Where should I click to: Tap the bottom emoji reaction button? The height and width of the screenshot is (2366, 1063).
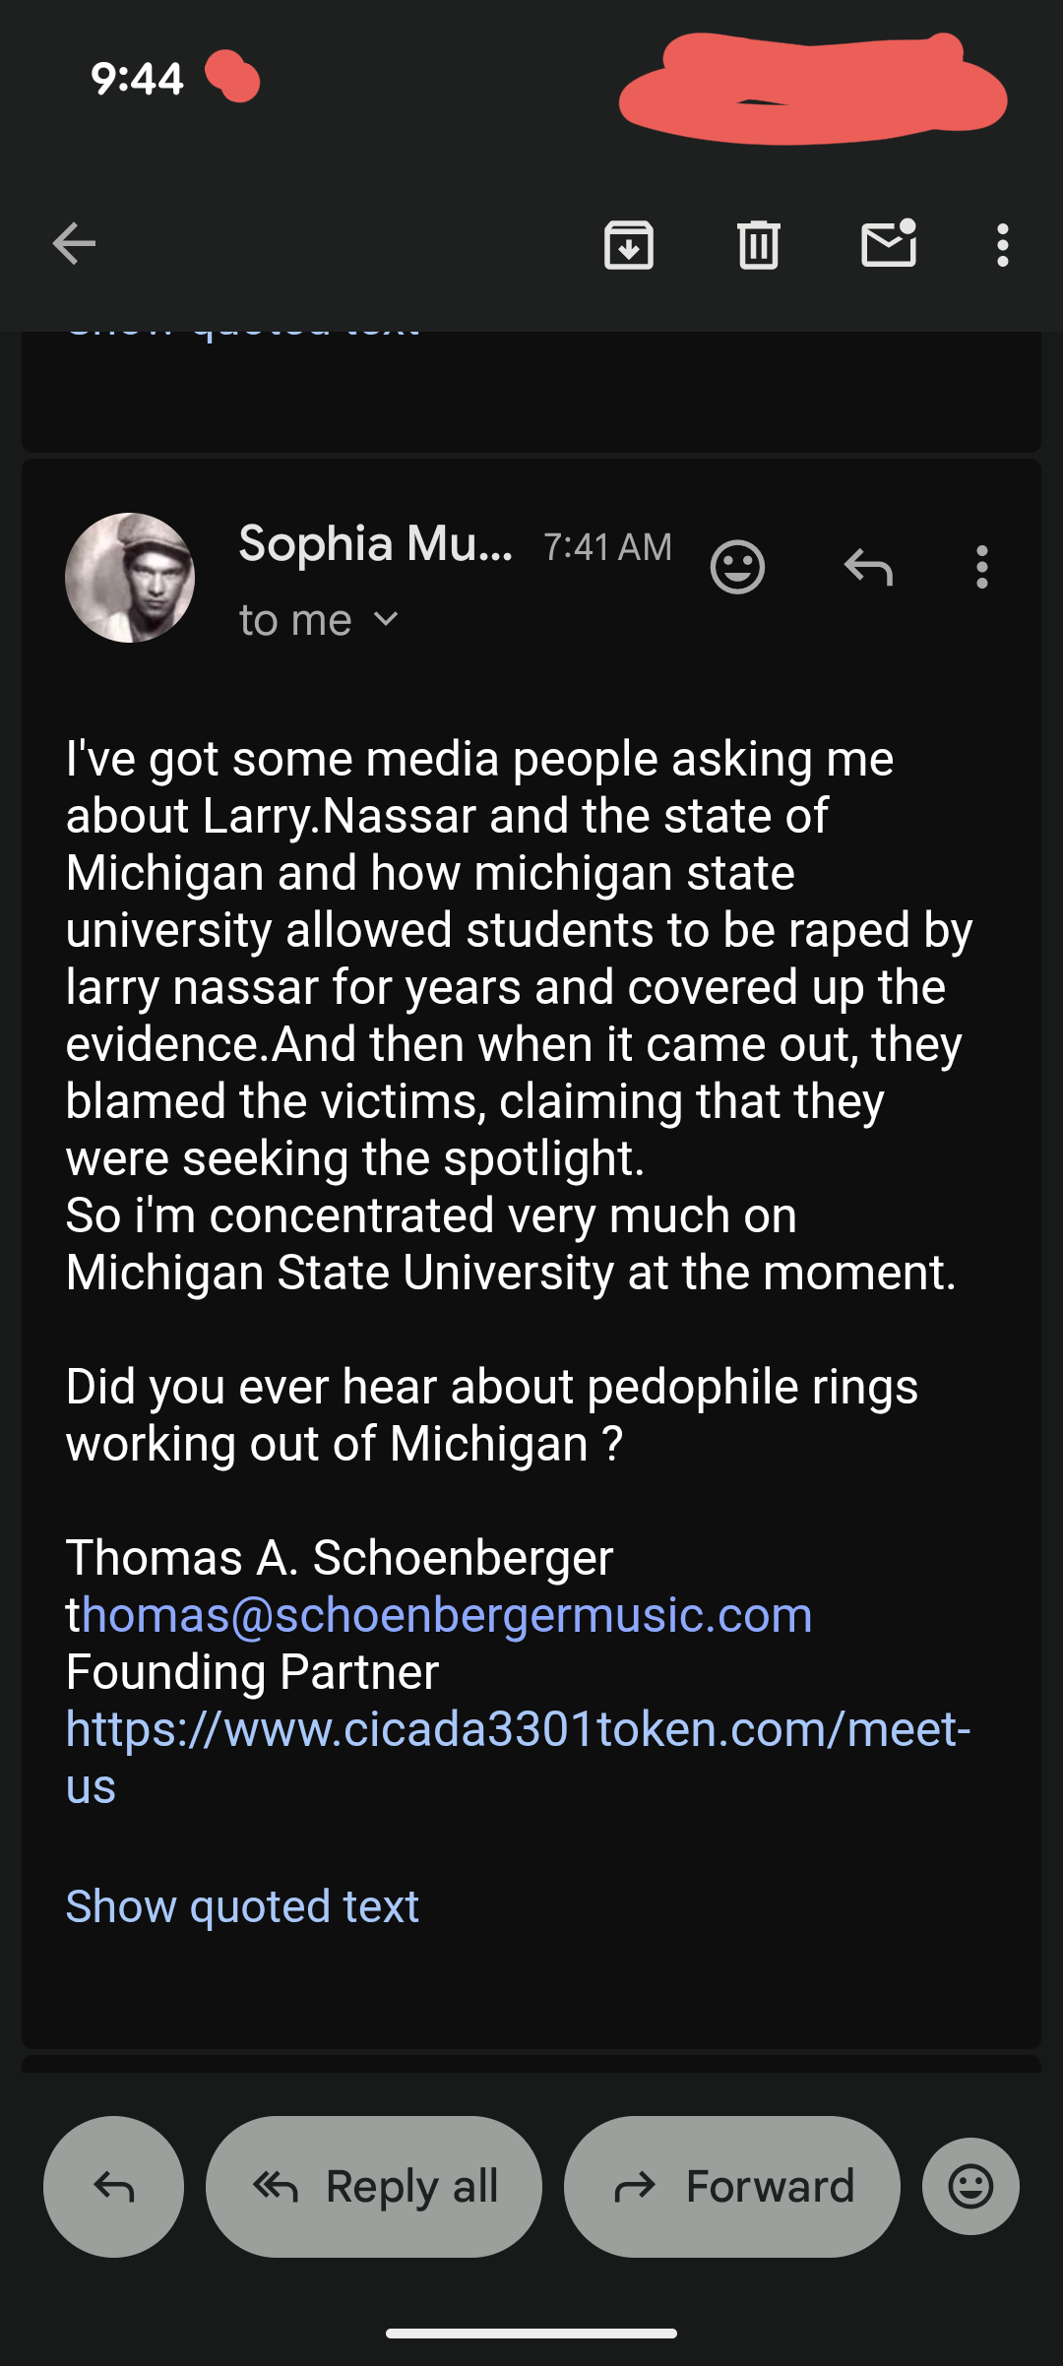coord(970,2187)
